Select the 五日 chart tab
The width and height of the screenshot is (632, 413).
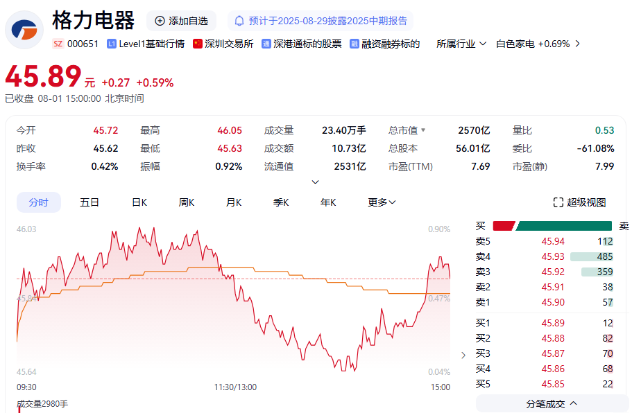[89, 202]
